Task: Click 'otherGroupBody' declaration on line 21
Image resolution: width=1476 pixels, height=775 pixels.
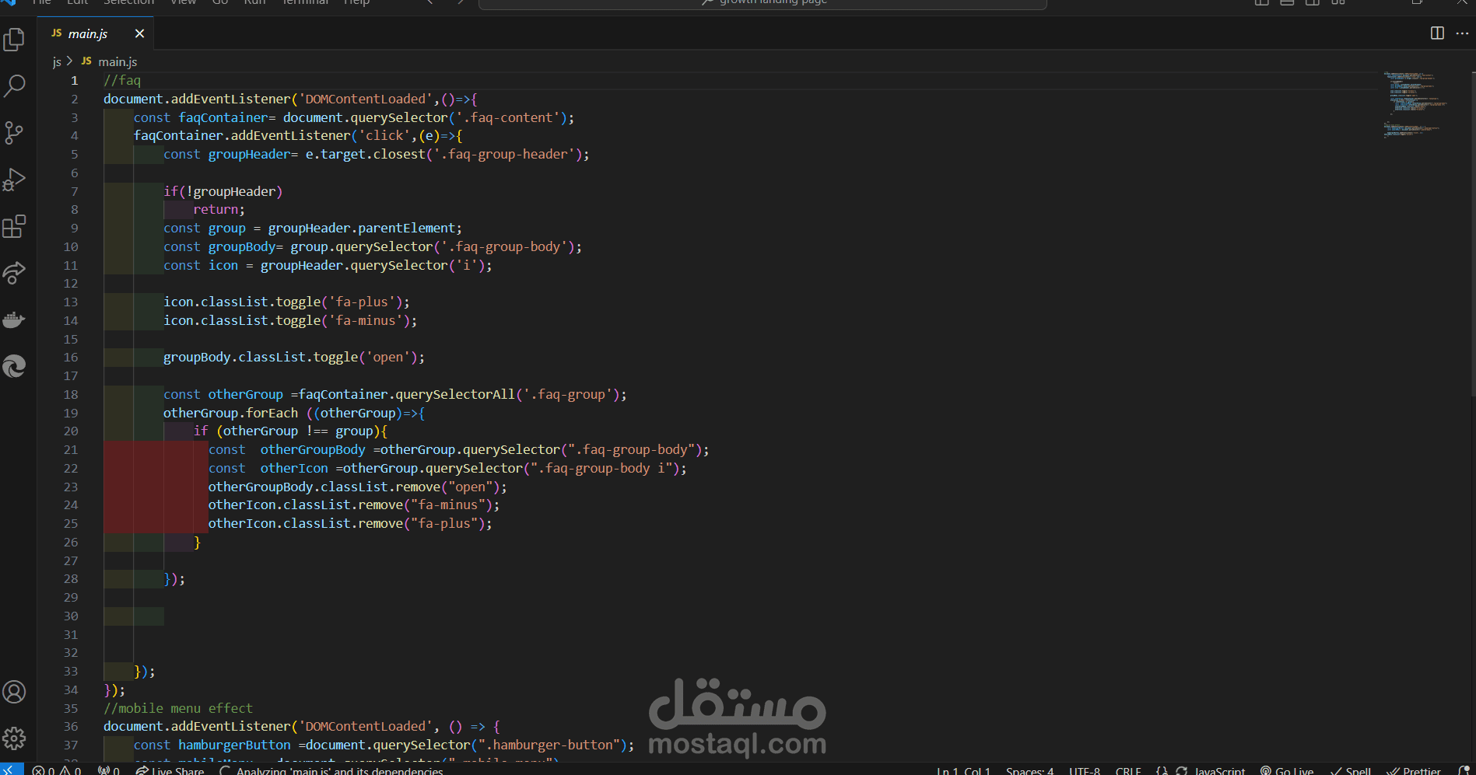Action: tap(313, 450)
